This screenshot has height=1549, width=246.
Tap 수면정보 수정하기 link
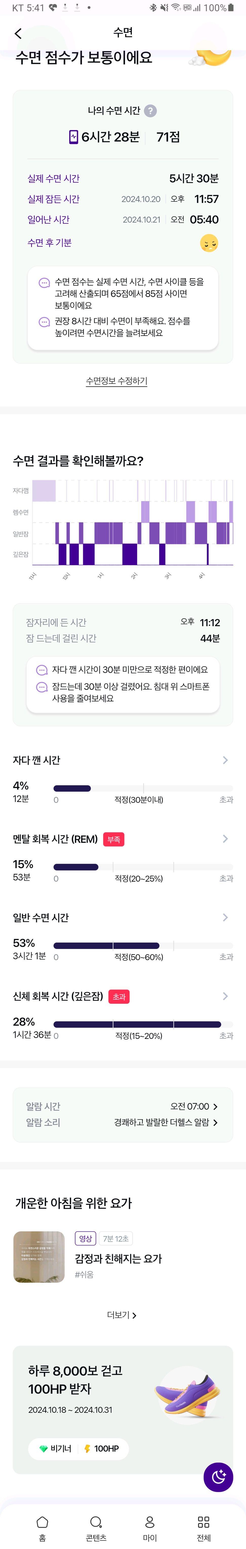pyautogui.click(x=116, y=381)
